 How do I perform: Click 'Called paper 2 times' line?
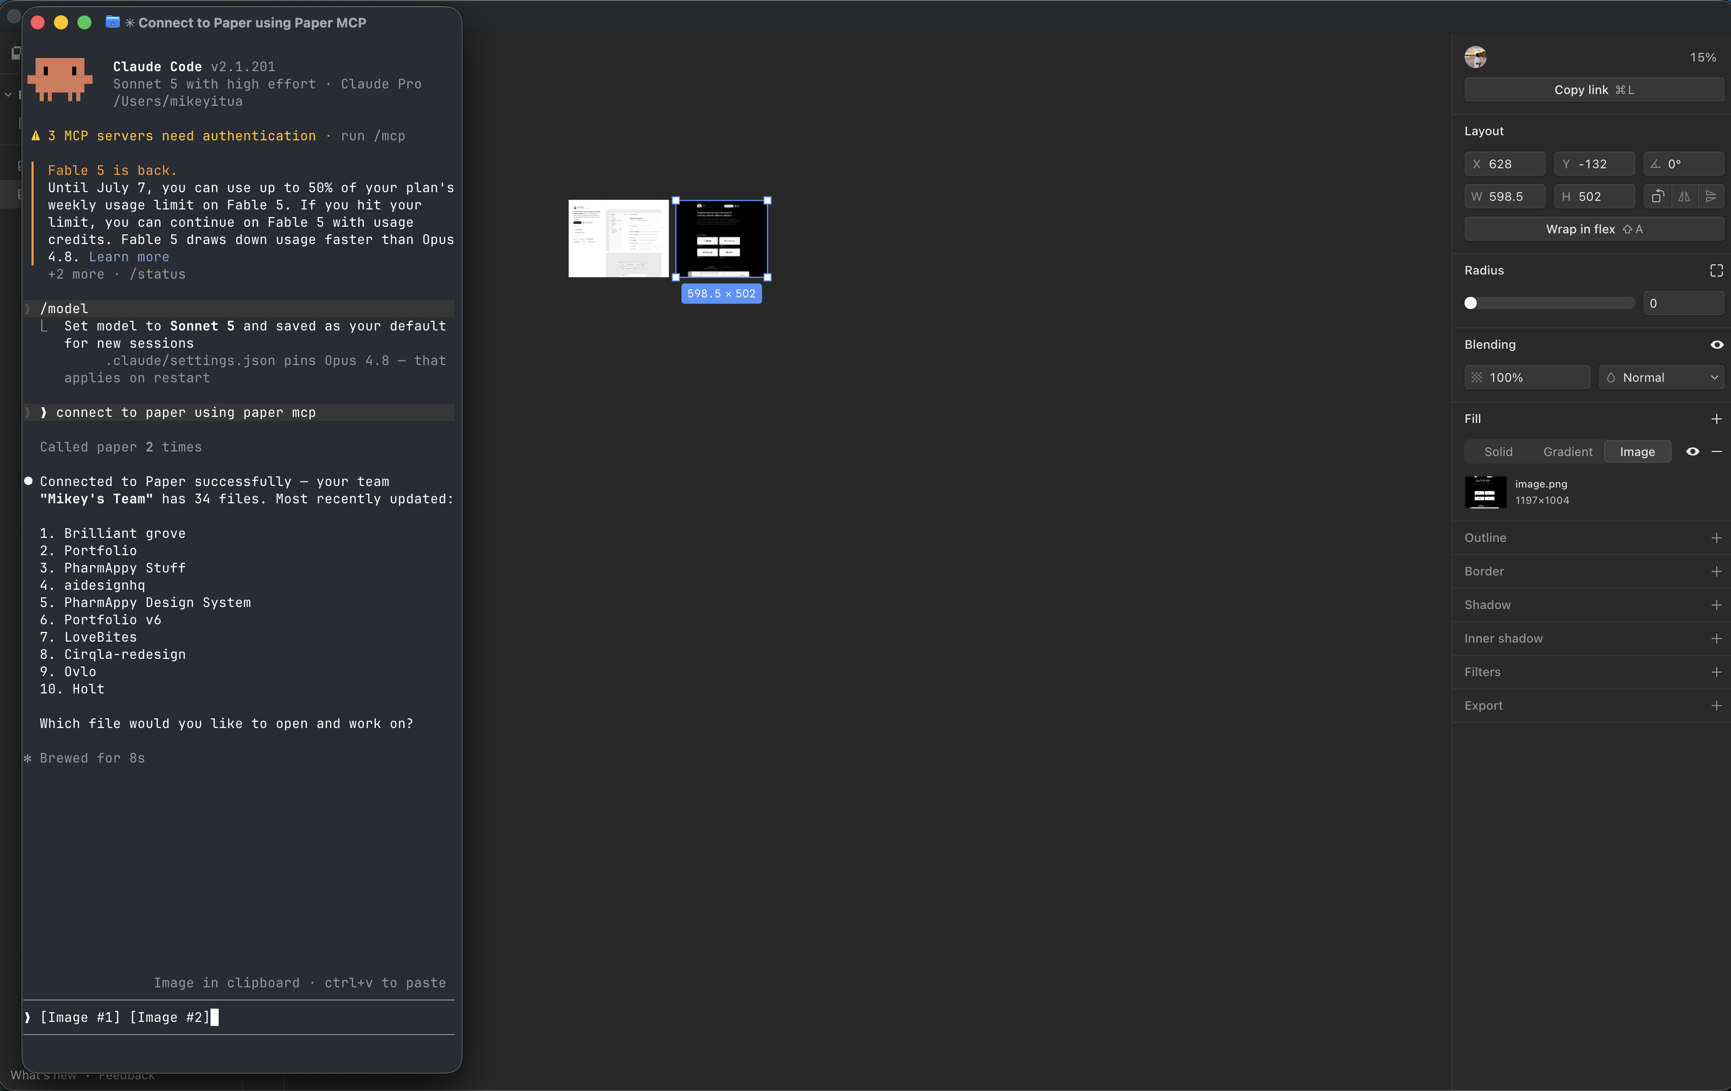(121, 447)
